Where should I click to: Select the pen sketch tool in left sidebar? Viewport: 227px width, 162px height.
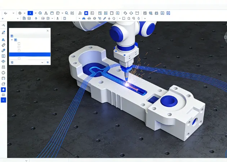pos(3,32)
